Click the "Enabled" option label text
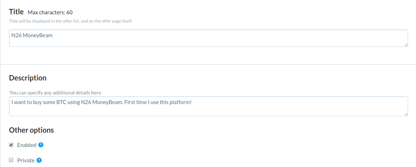Viewport: 416px width, 167px height. coord(27,145)
